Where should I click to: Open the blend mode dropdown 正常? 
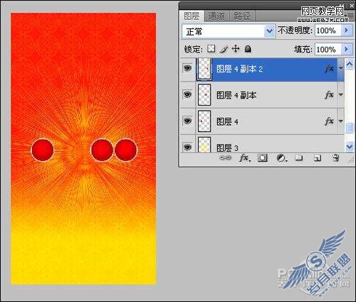click(x=228, y=31)
